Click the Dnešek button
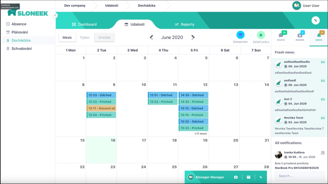This screenshot has height=184, width=328. [x=104, y=37]
